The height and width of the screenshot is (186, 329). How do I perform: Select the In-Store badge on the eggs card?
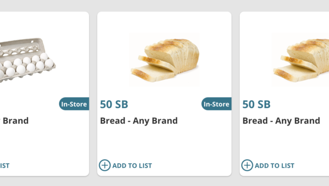tap(74, 104)
